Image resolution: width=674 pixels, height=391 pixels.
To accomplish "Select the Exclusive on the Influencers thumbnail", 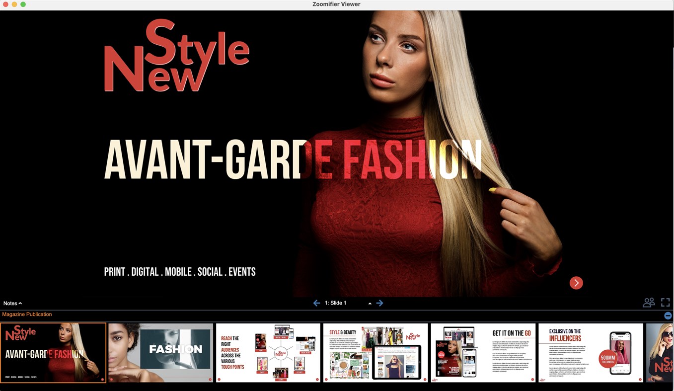I will [591, 353].
